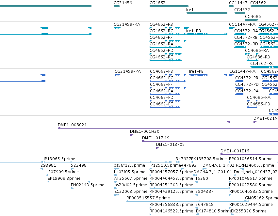Click EST RP004404453.5prime

tap(171, 179)
